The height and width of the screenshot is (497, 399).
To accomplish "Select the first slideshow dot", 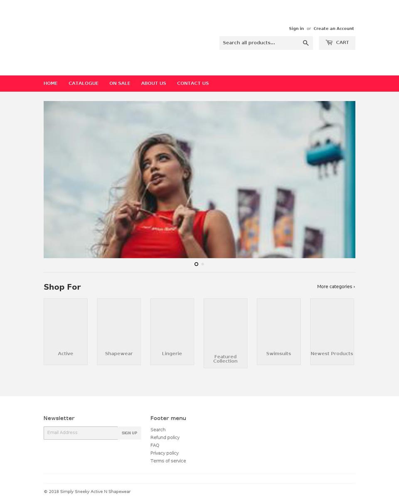I will pos(196,264).
